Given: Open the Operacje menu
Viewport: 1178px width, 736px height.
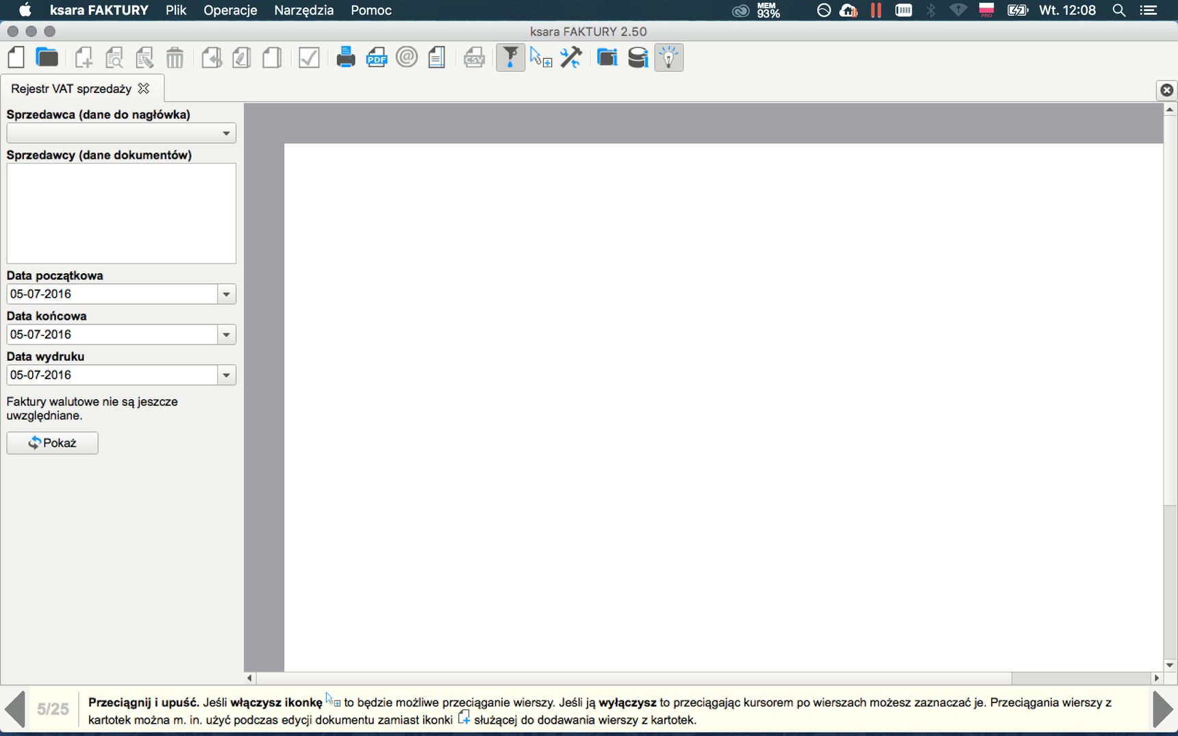Looking at the screenshot, I should point(230,10).
